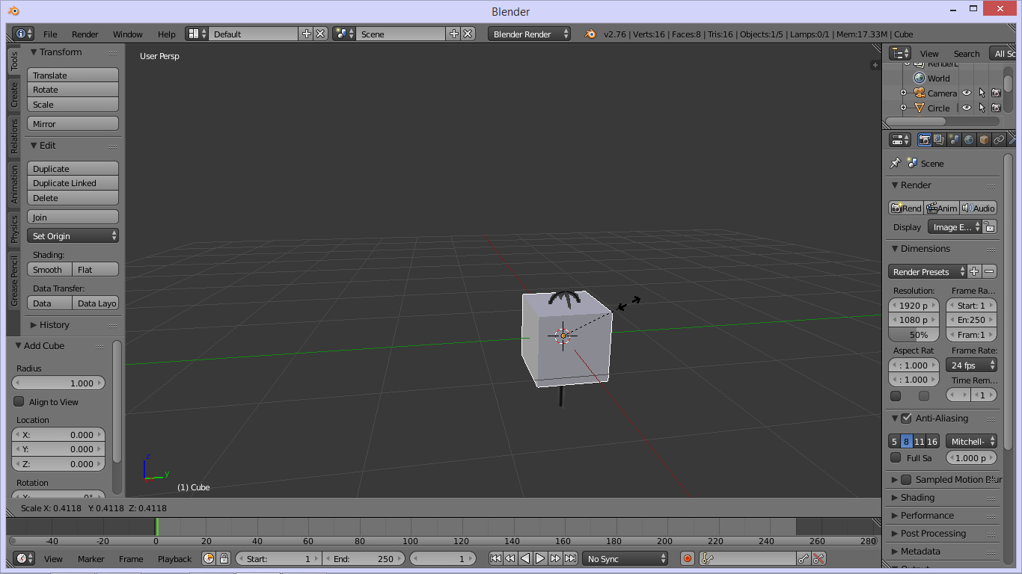Select the Object properties cube icon
Viewport: 1022px width, 574px height.
coord(984,140)
